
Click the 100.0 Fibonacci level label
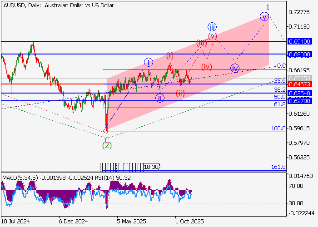(278, 128)
